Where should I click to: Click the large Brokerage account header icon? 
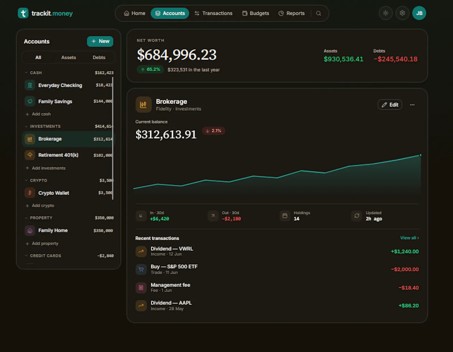coord(143,104)
